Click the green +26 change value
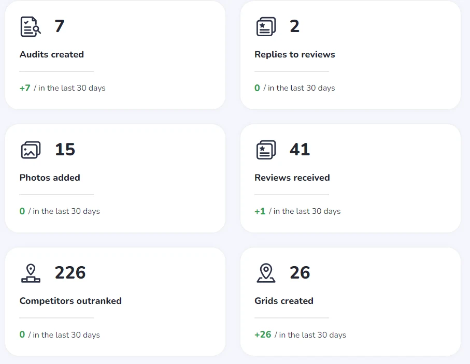 click(x=263, y=334)
